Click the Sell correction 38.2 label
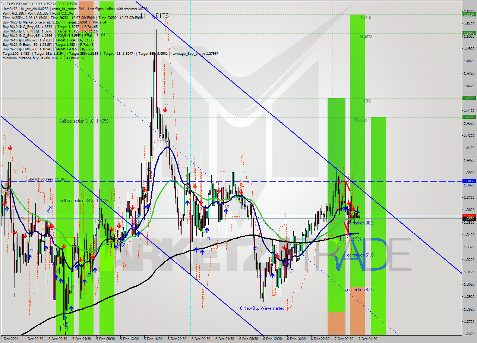Screen dimensions: 477x343 pyautogui.click(x=84, y=201)
